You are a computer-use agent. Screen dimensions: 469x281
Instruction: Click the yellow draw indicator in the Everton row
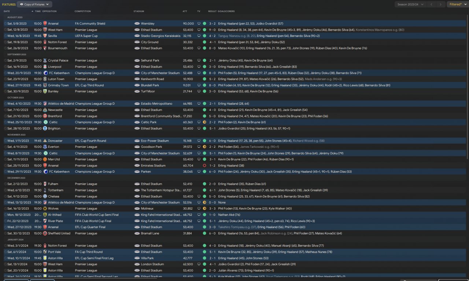coord(204,147)
